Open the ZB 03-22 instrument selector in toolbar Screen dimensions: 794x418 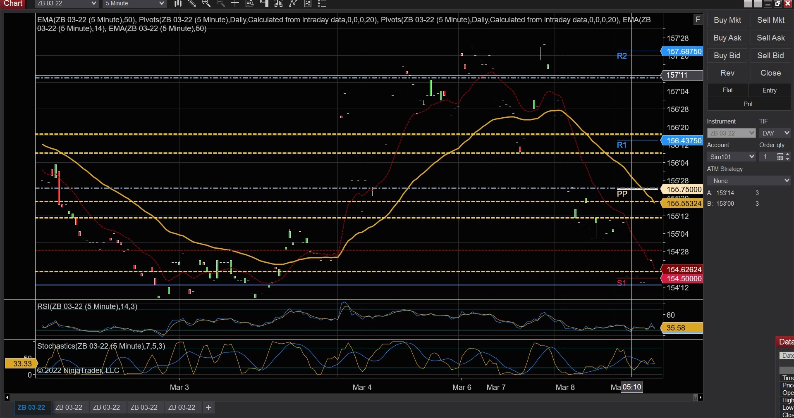click(x=66, y=4)
